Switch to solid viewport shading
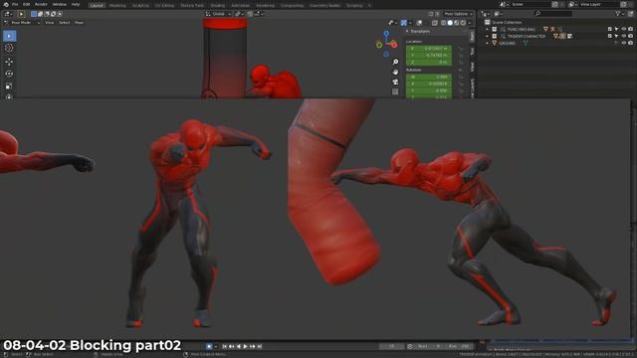 [450, 23]
